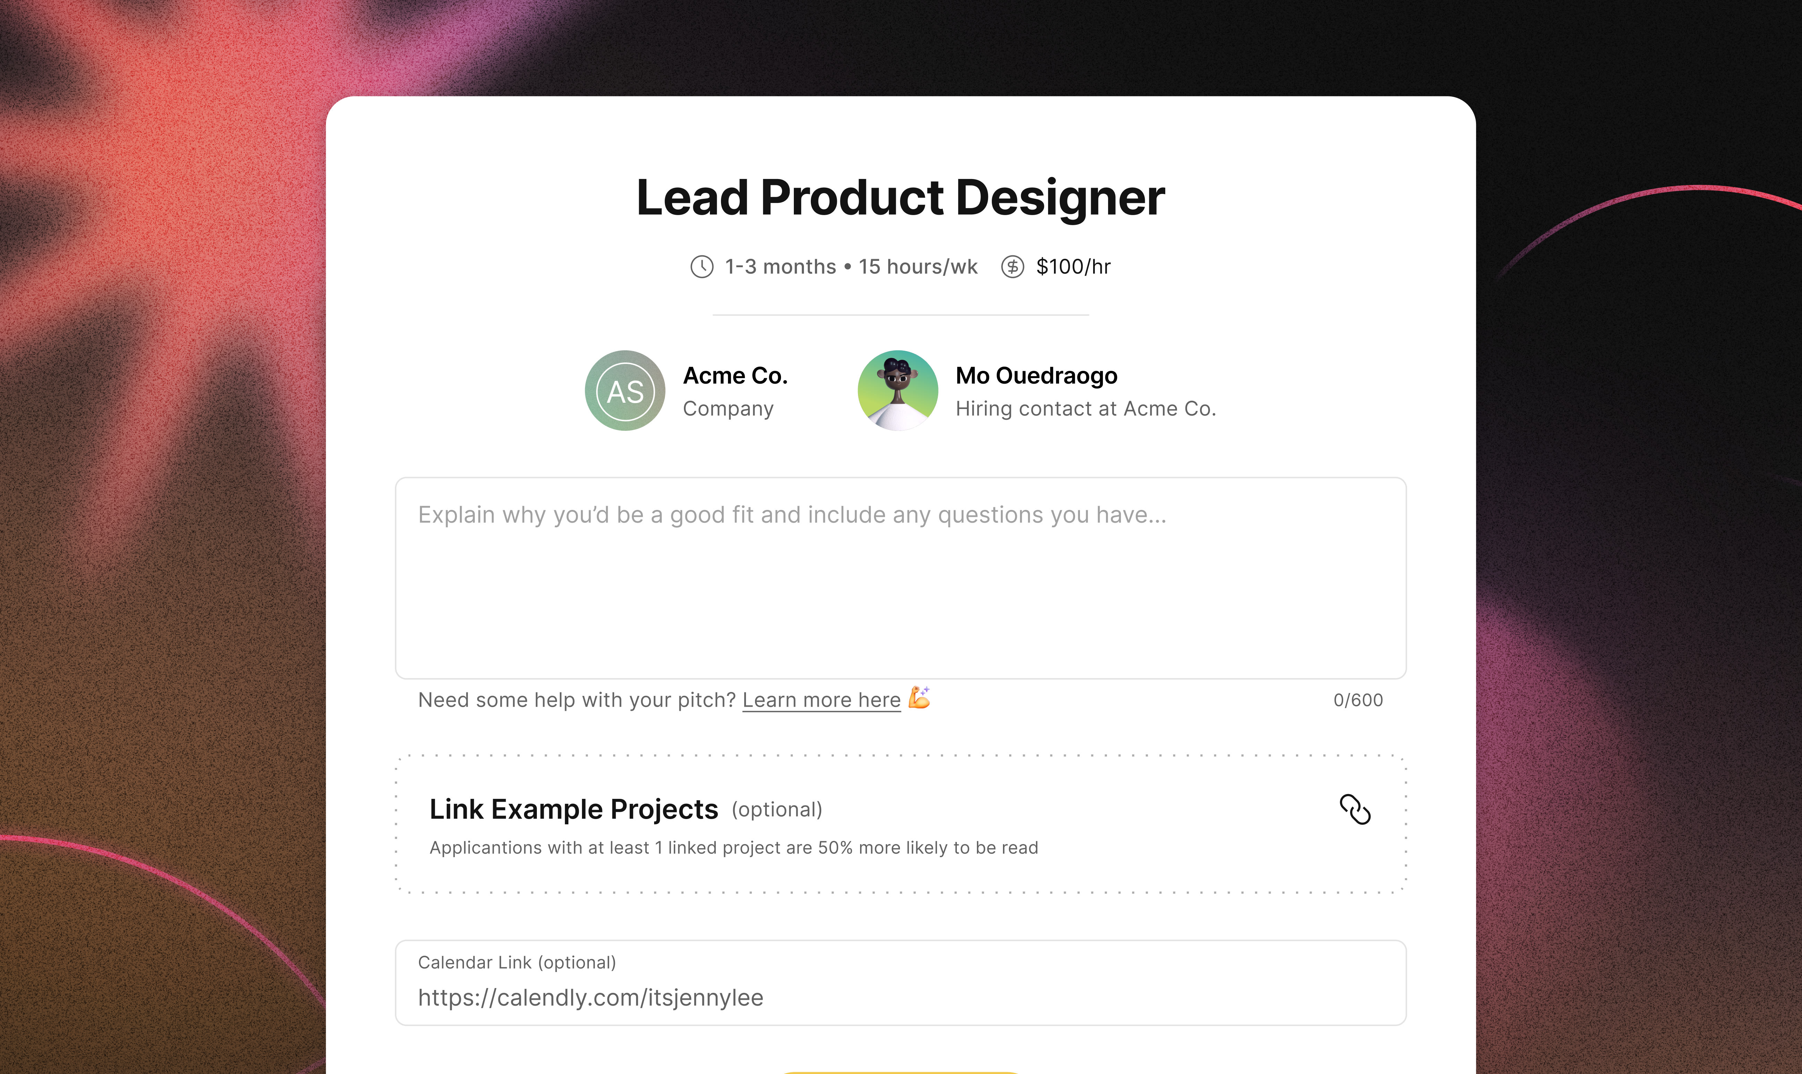Click the 1-3 months duration text
This screenshot has height=1074, width=1802.
pos(781,266)
